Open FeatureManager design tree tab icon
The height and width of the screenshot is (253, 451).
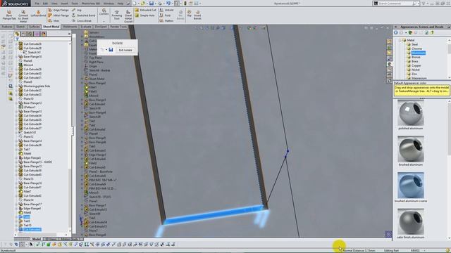tap(17, 34)
